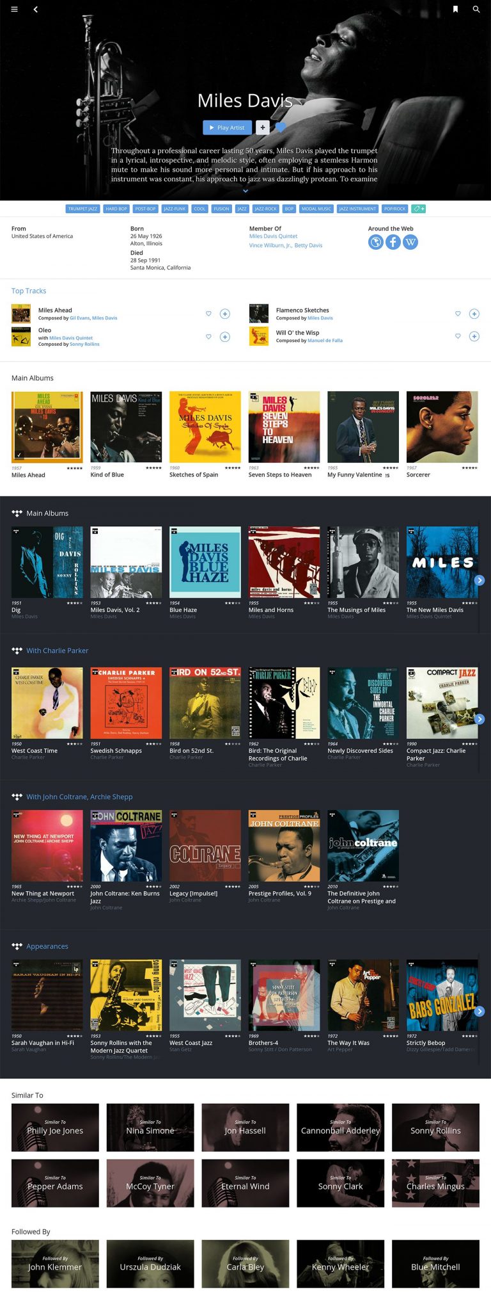Image resolution: width=491 pixels, height=1292 pixels.
Task: Open similar artist Cannonball Adderley
Action: [341, 1127]
